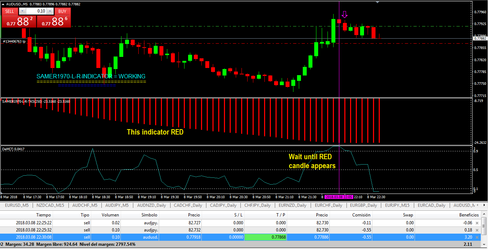Click the green T/P cell 0.77868
Screen dimensions: 488x249
tap(265, 237)
